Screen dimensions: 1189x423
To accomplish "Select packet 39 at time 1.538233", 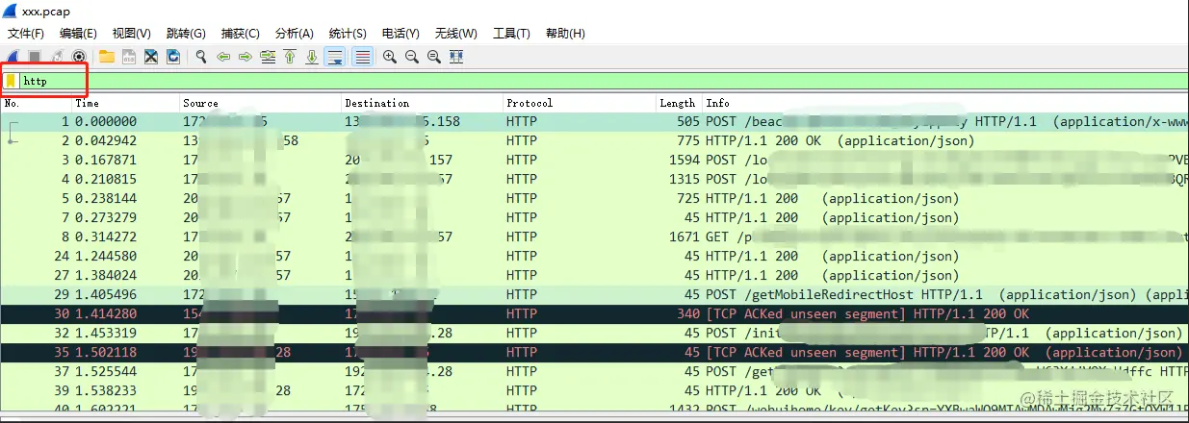I will point(595,390).
